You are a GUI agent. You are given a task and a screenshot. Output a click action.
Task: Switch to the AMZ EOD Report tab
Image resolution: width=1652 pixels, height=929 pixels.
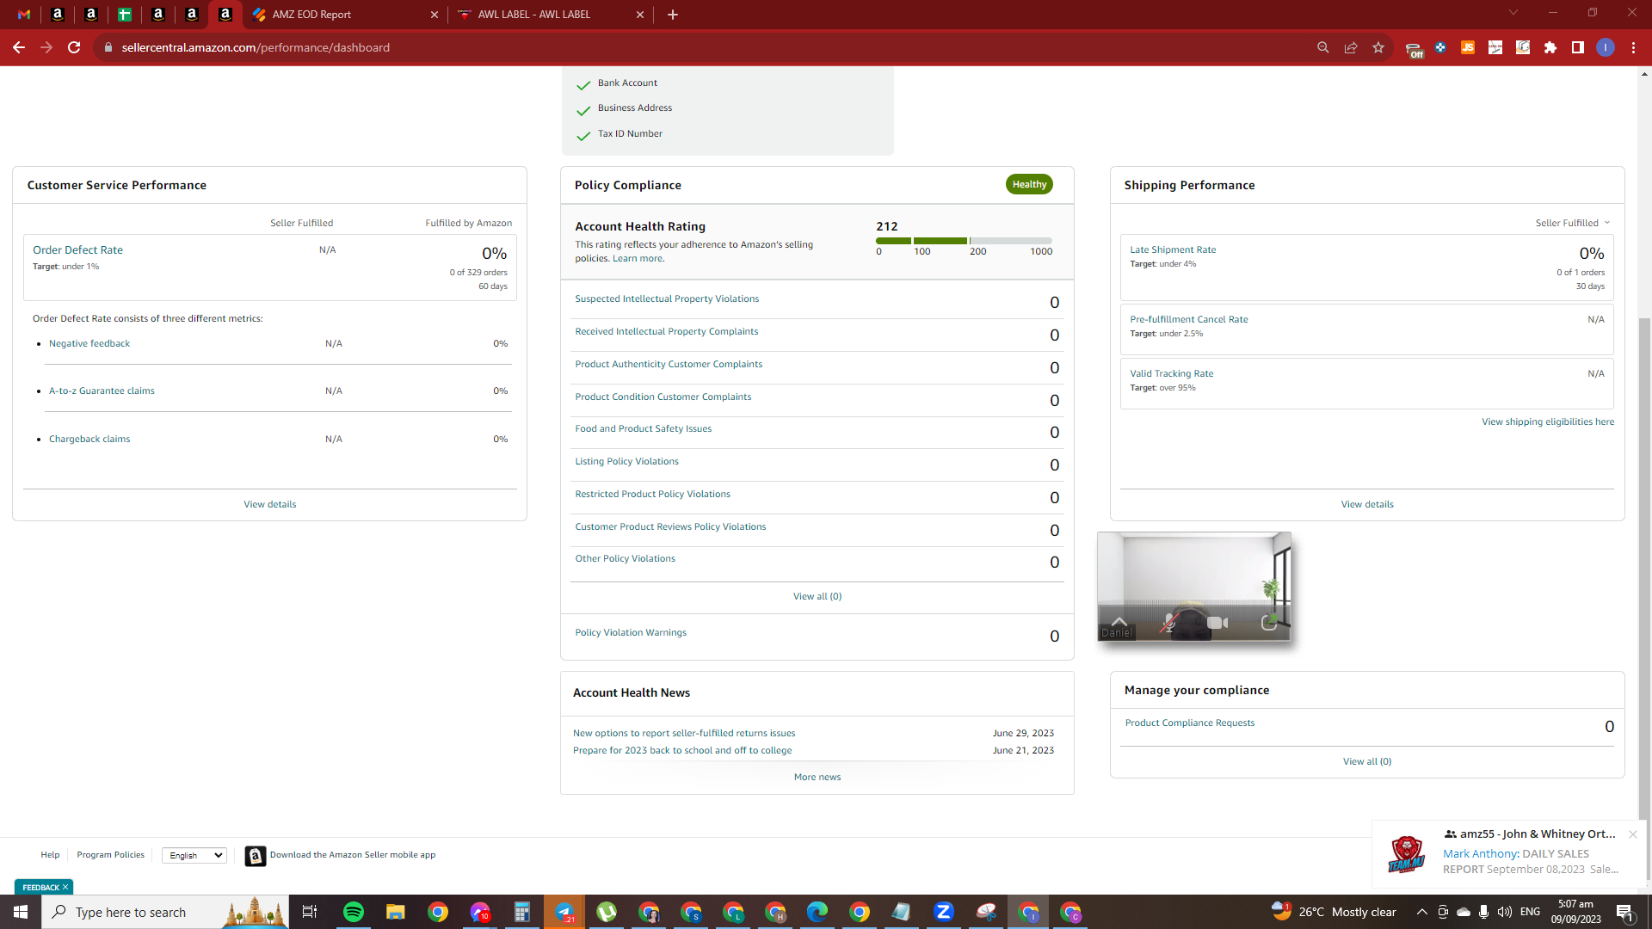coord(343,15)
